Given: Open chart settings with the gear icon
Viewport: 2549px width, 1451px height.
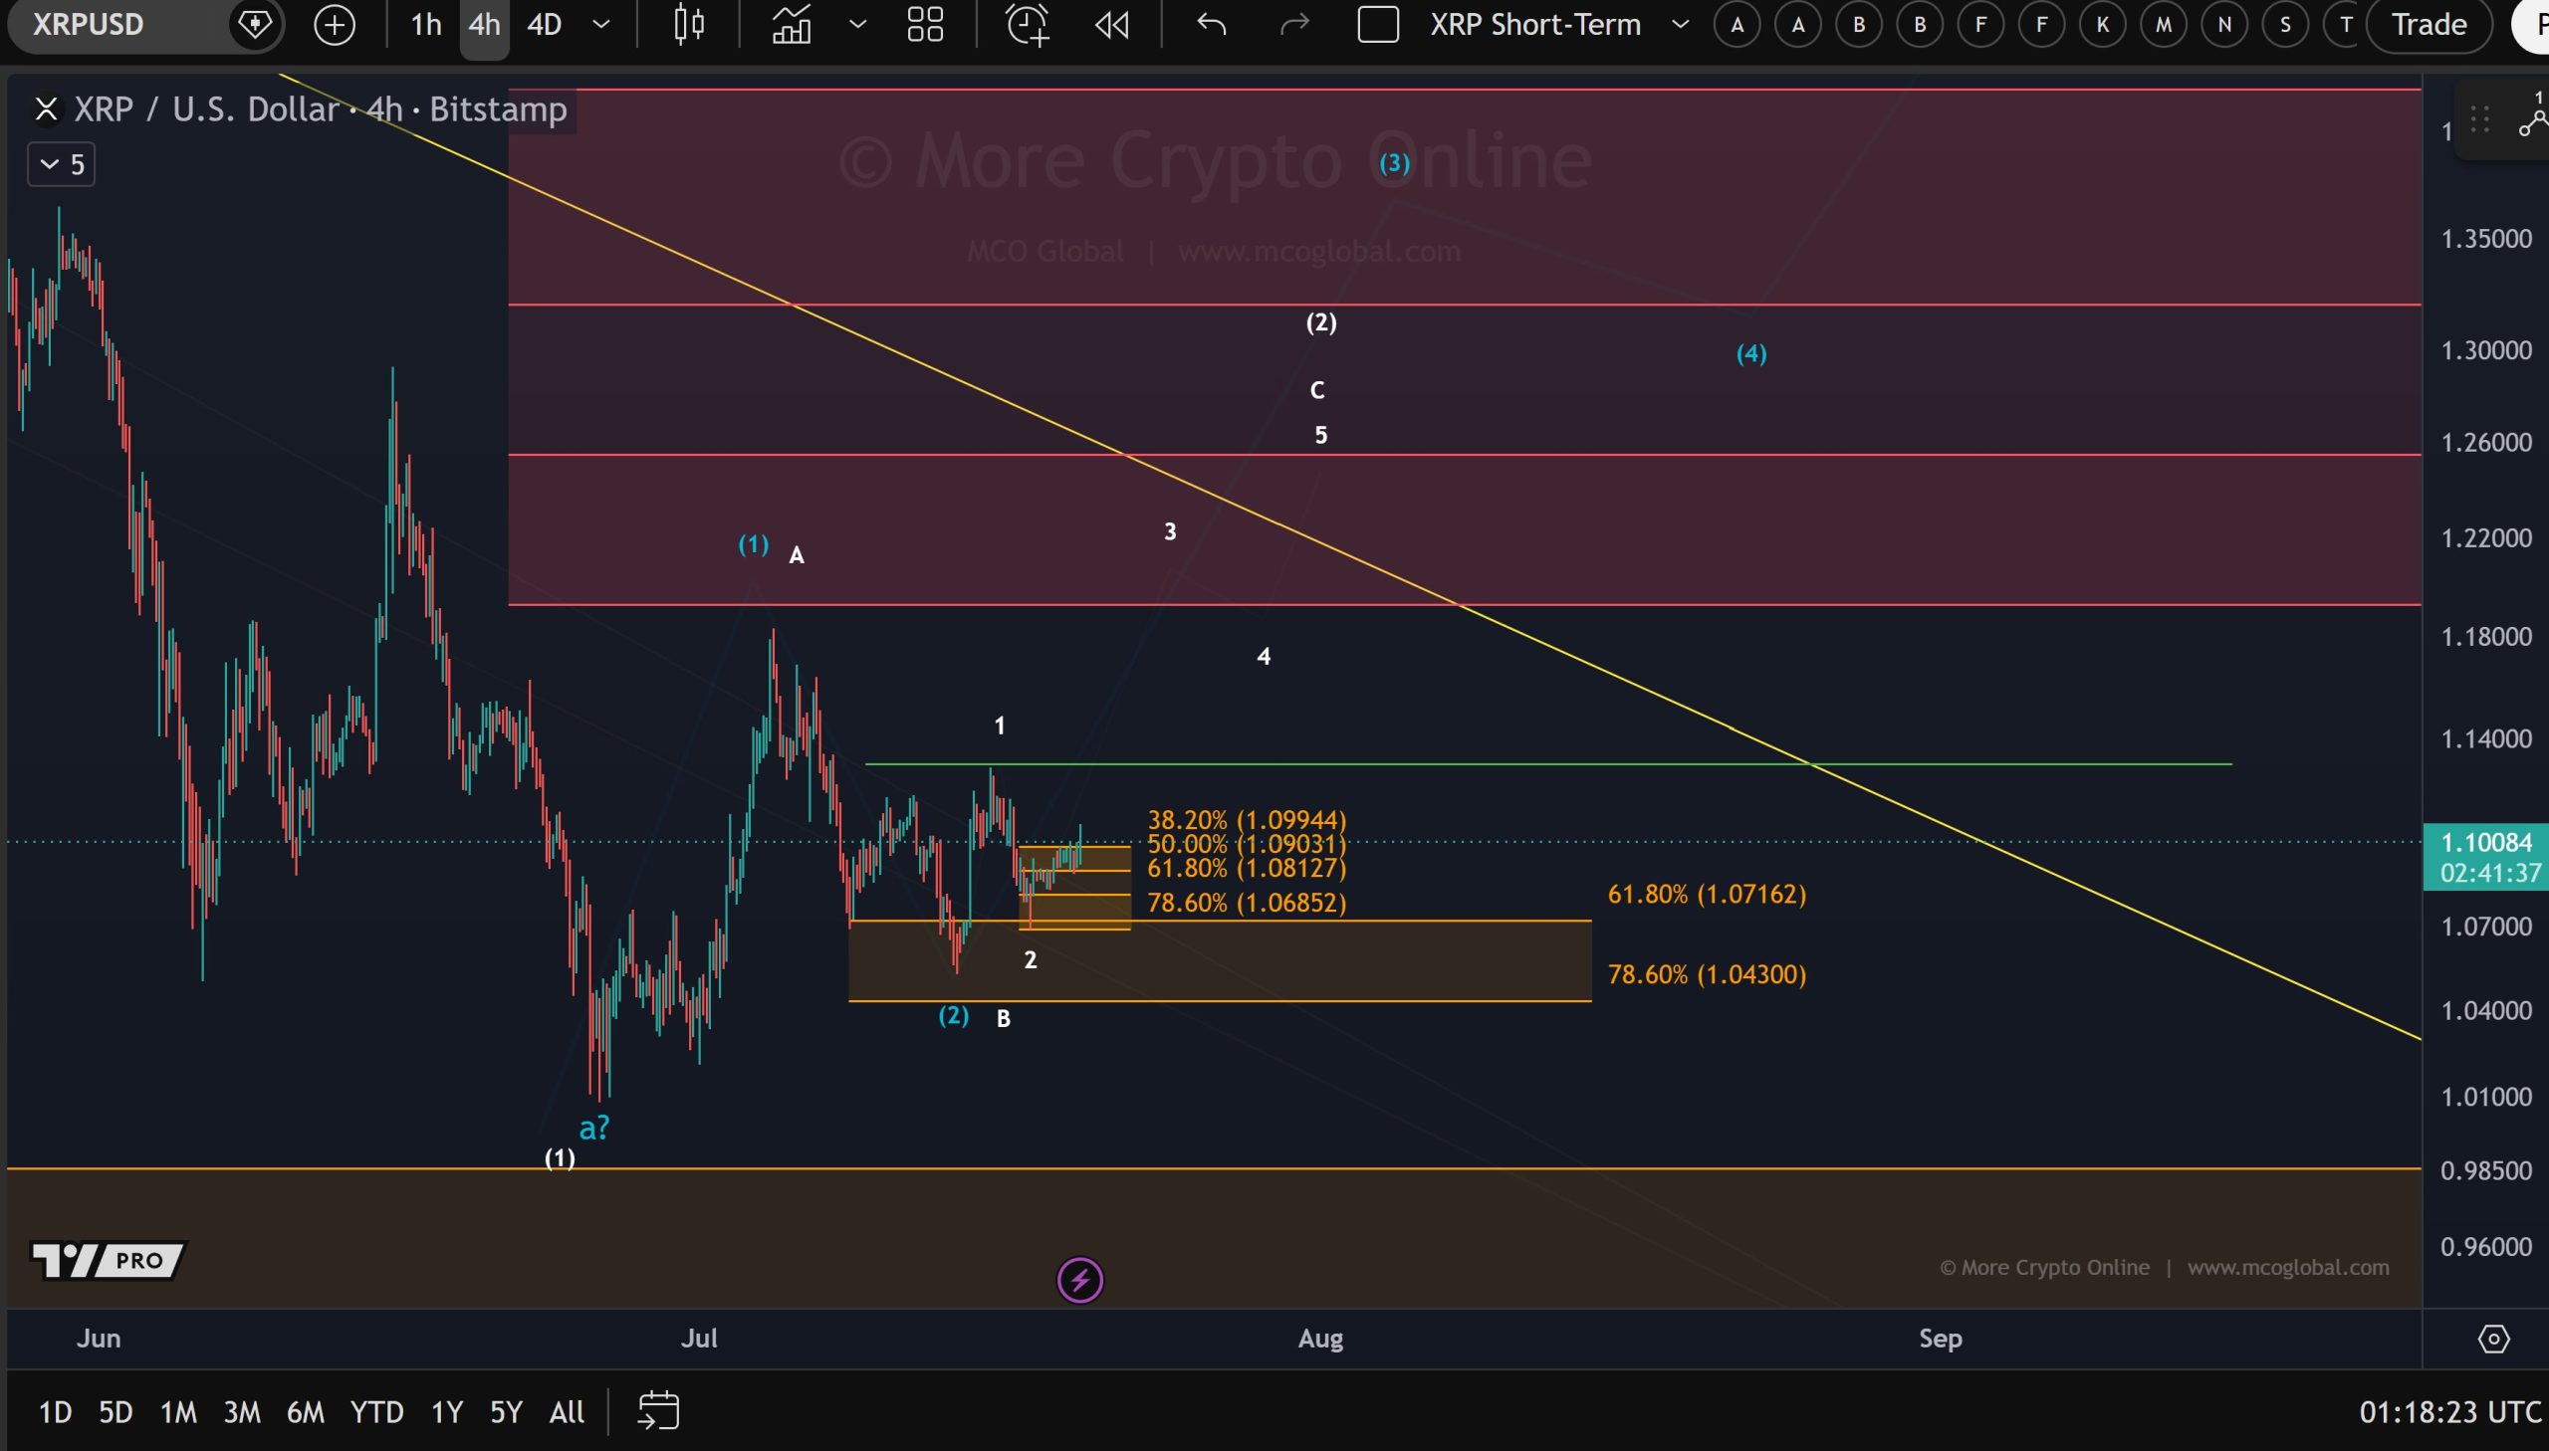Looking at the screenshot, I should (x=2493, y=1339).
